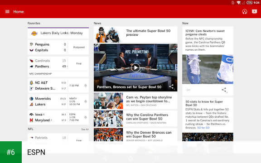Viewport: 261px width, 163px height.
Task: Click the Cam Newton and Peyton thumbnail
Action: coord(108,101)
